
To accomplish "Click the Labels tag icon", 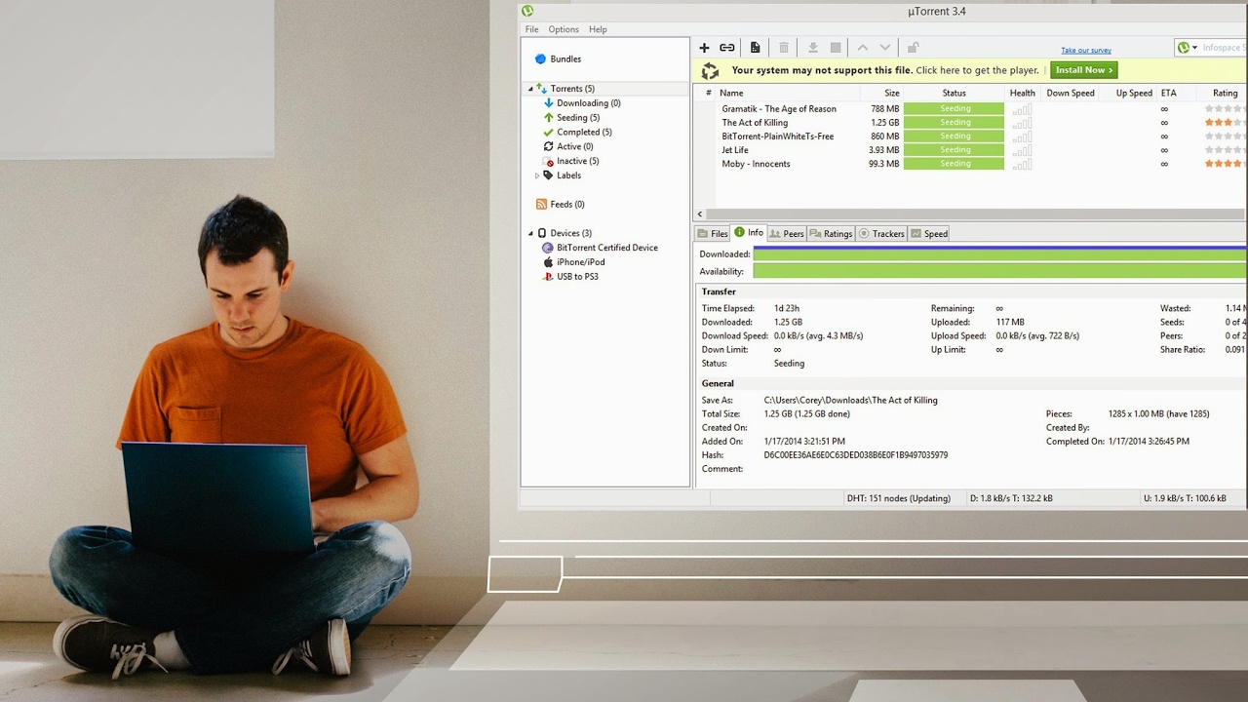I will [x=549, y=175].
